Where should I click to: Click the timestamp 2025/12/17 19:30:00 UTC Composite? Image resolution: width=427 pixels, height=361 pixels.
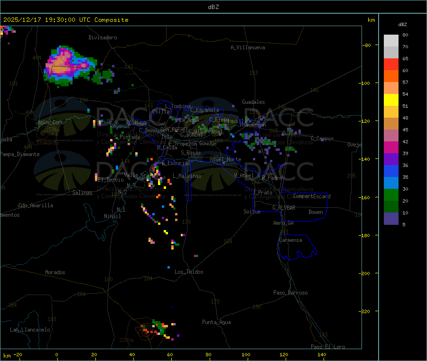tap(65, 20)
